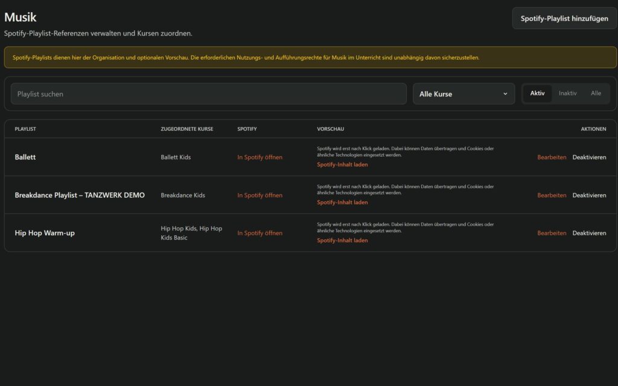Screen dimensions: 618x386
Task: Edit the Hip Hop Warm-up playlist
Action: (552, 233)
